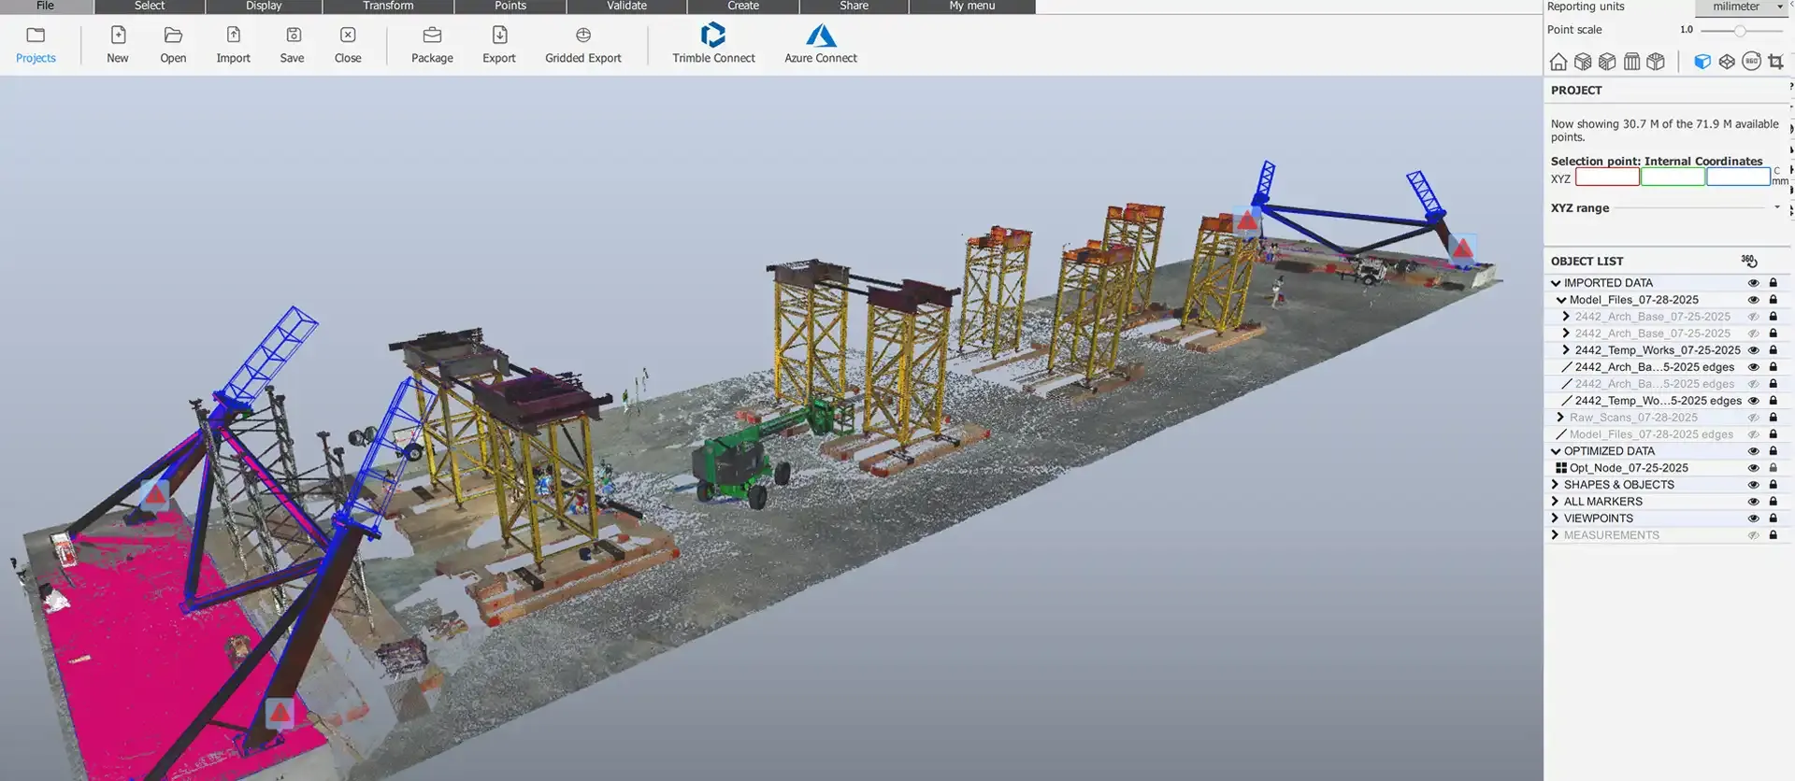This screenshot has height=781, width=1795.
Task: Save the project using Save icon
Action: click(293, 35)
